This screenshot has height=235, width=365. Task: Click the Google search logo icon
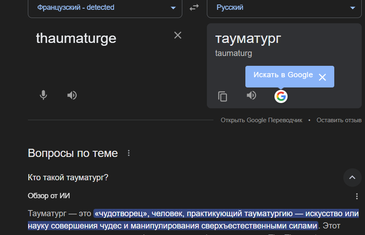pos(281,96)
